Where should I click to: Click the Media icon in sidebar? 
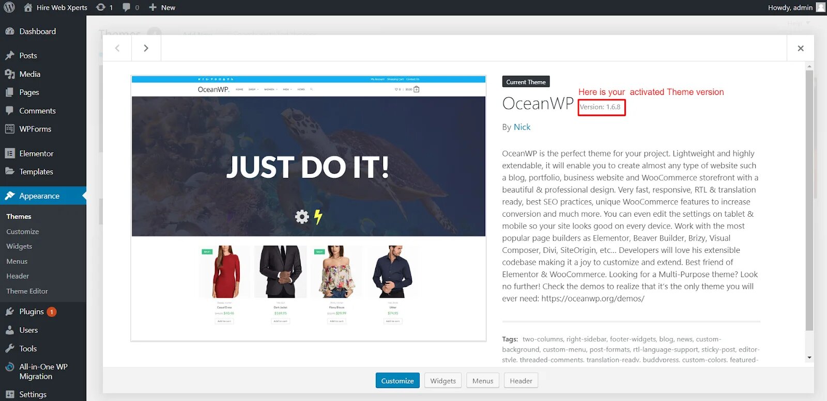click(x=10, y=74)
